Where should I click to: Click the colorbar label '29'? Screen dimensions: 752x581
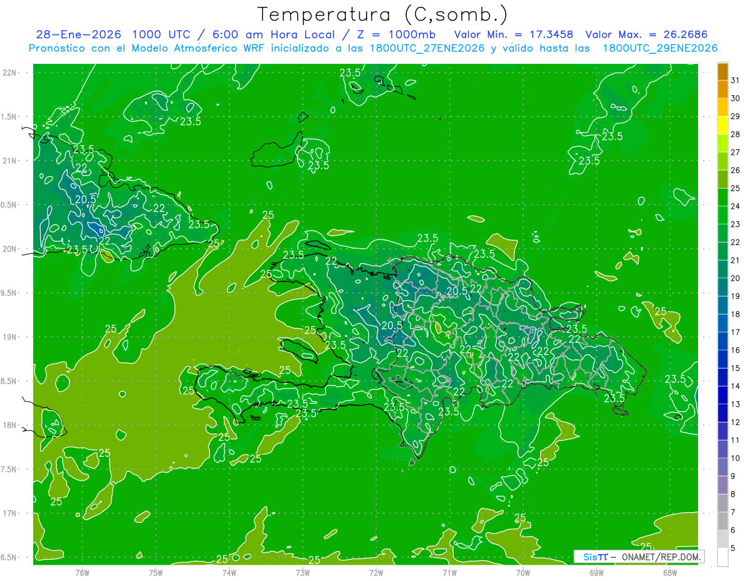pos(736,117)
